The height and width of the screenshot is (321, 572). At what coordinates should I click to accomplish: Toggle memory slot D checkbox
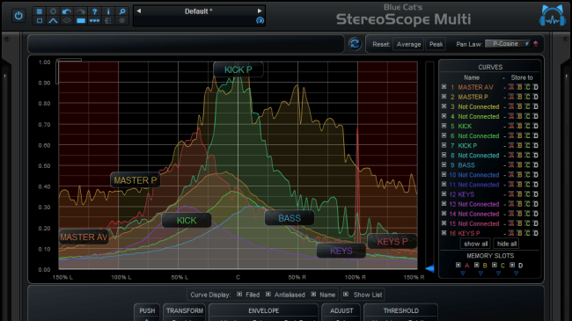512,265
